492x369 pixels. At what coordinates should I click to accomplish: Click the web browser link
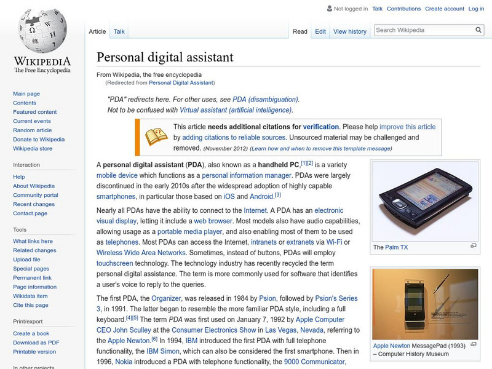point(213,221)
